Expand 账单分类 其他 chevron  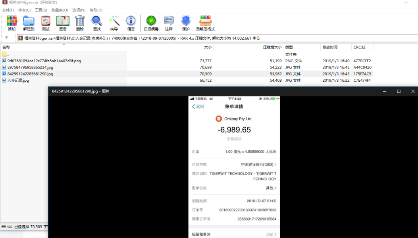[x=275, y=188]
